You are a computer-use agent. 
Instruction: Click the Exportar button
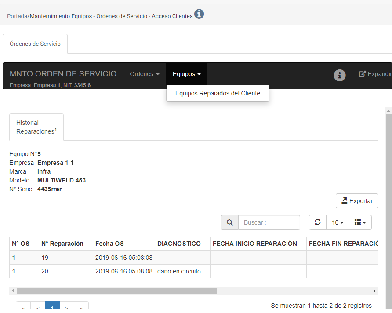(357, 201)
